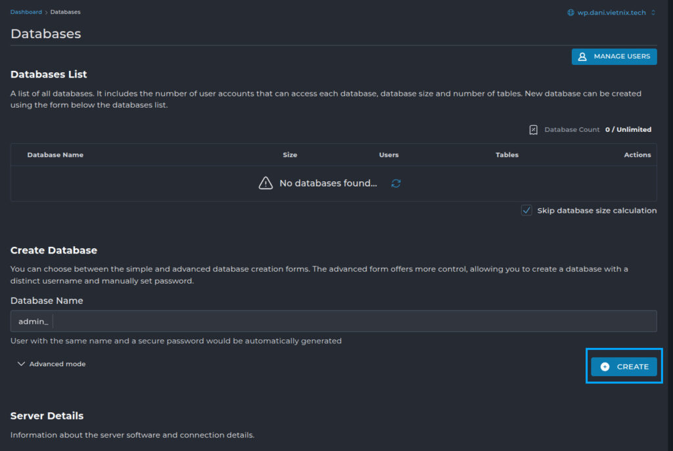Click the Database Name column header

(55, 155)
